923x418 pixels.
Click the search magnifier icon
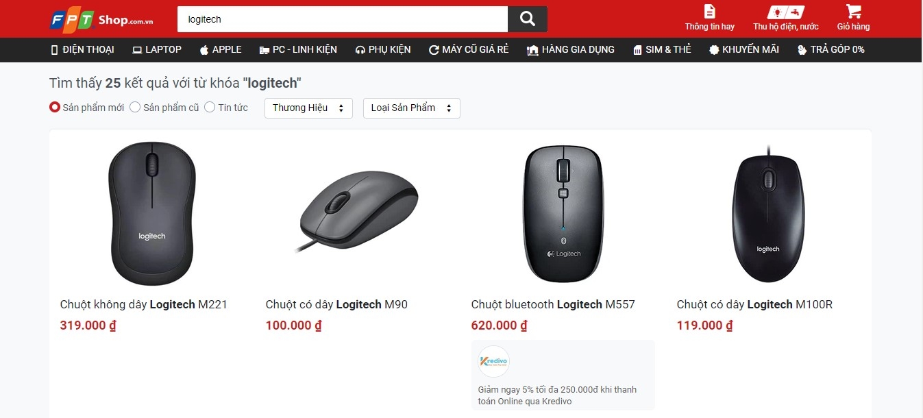click(526, 19)
